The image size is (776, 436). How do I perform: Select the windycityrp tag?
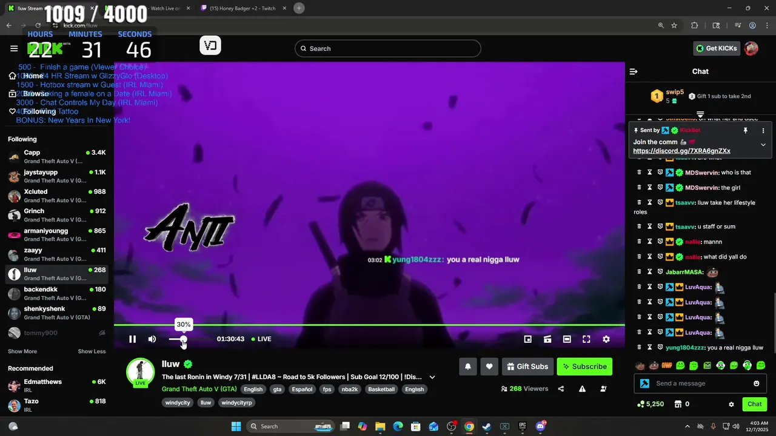point(236,403)
